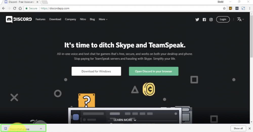The height and width of the screenshot is (132, 253).
Task: Open Discord's Facebook page icon
Action: [204, 19]
